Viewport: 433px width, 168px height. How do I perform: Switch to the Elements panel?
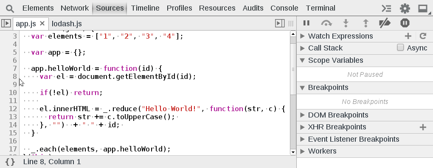(x=38, y=8)
